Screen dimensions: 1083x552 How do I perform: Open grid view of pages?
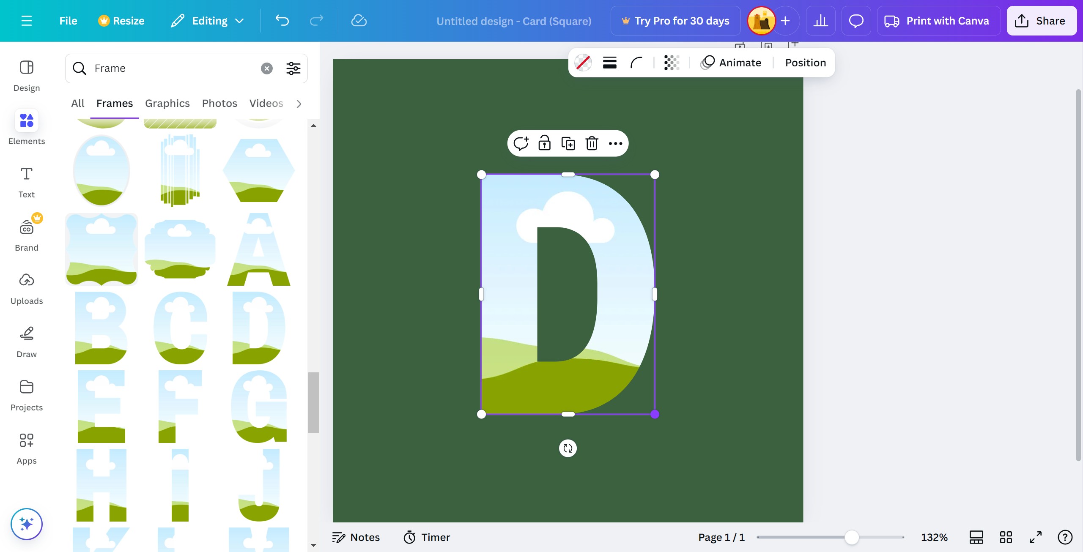click(x=1006, y=537)
